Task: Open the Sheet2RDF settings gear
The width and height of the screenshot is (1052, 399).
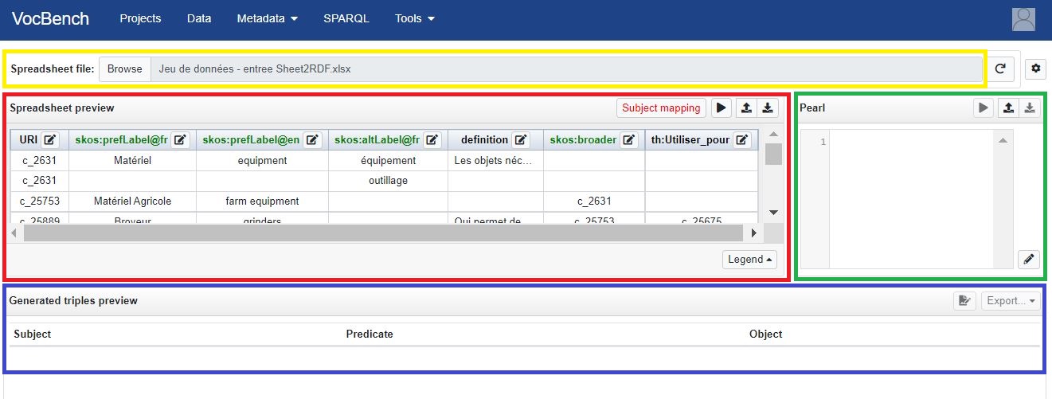Action: click(1035, 69)
